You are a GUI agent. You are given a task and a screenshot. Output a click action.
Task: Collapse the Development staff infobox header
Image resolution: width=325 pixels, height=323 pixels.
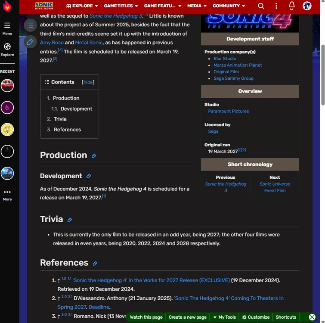click(x=250, y=39)
